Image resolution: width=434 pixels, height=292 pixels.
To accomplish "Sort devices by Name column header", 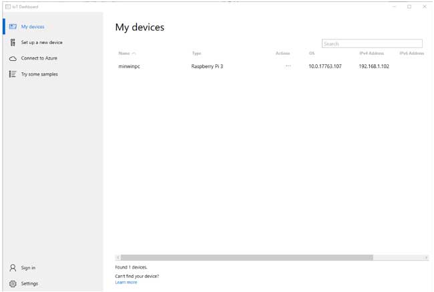I will (x=124, y=53).
